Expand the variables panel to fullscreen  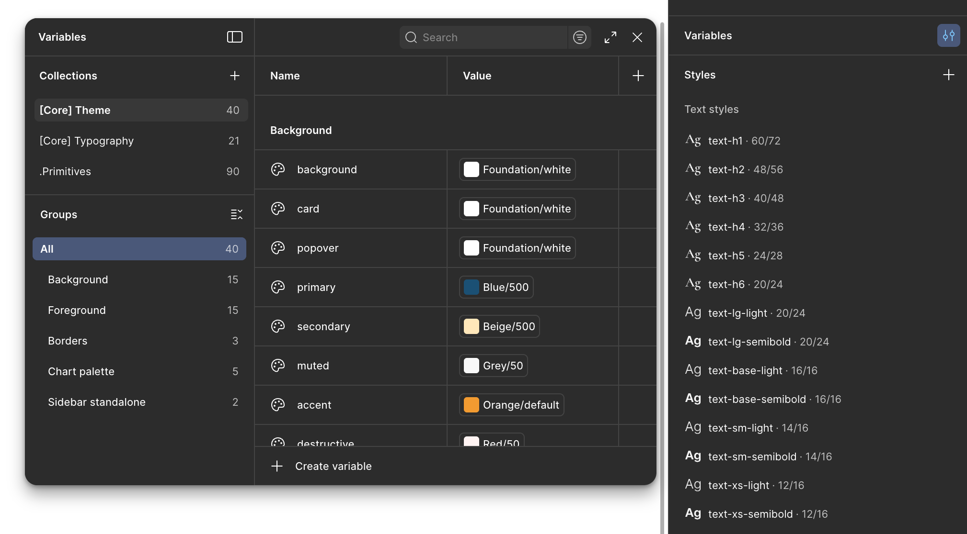[x=610, y=37]
